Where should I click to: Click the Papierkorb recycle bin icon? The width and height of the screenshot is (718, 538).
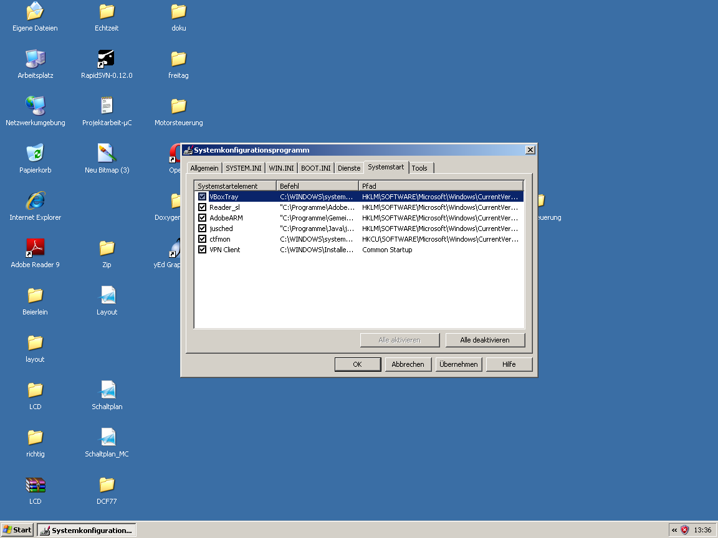35,153
